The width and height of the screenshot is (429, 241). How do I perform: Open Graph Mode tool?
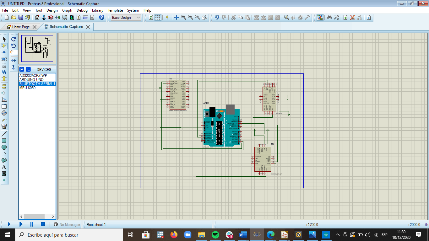(x=4, y=100)
